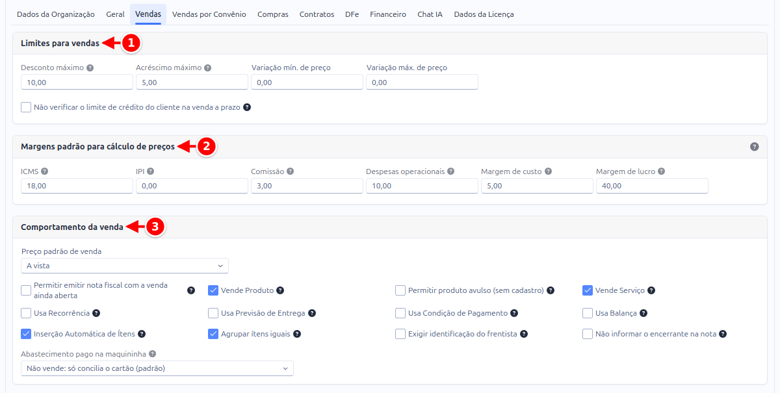
Task: Click Despesas operacionais help icon
Action: [x=451, y=171]
